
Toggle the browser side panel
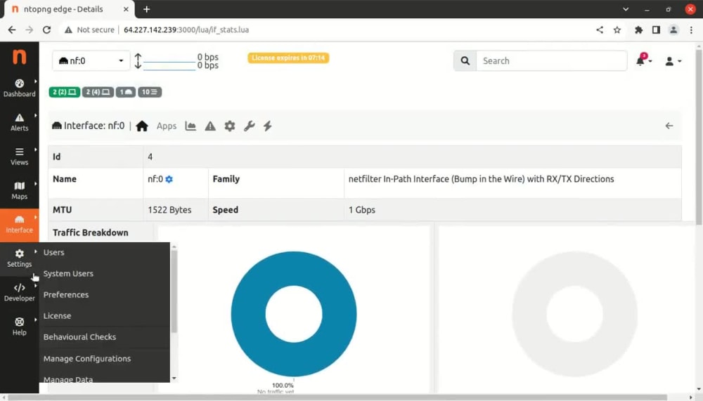tap(656, 29)
